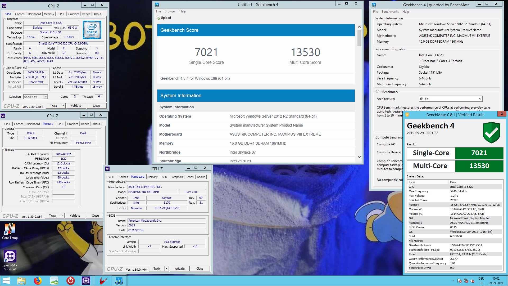The height and width of the screenshot is (286, 508).
Task: Open Help menu in Untitled Geekbench window
Action: 183,11
